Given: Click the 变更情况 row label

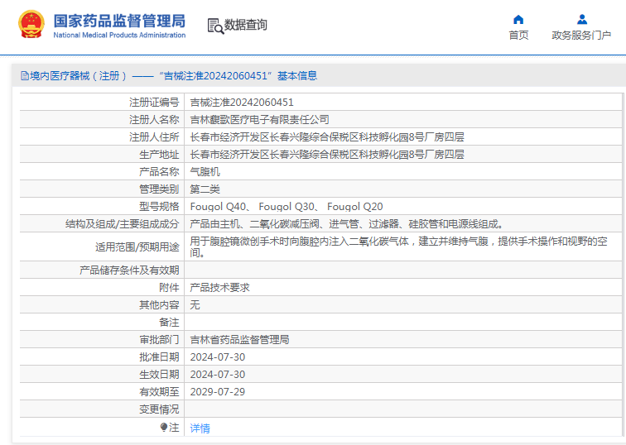Looking at the screenshot, I should click(159, 409).
